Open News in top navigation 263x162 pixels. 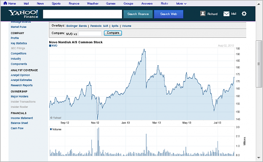40,3
